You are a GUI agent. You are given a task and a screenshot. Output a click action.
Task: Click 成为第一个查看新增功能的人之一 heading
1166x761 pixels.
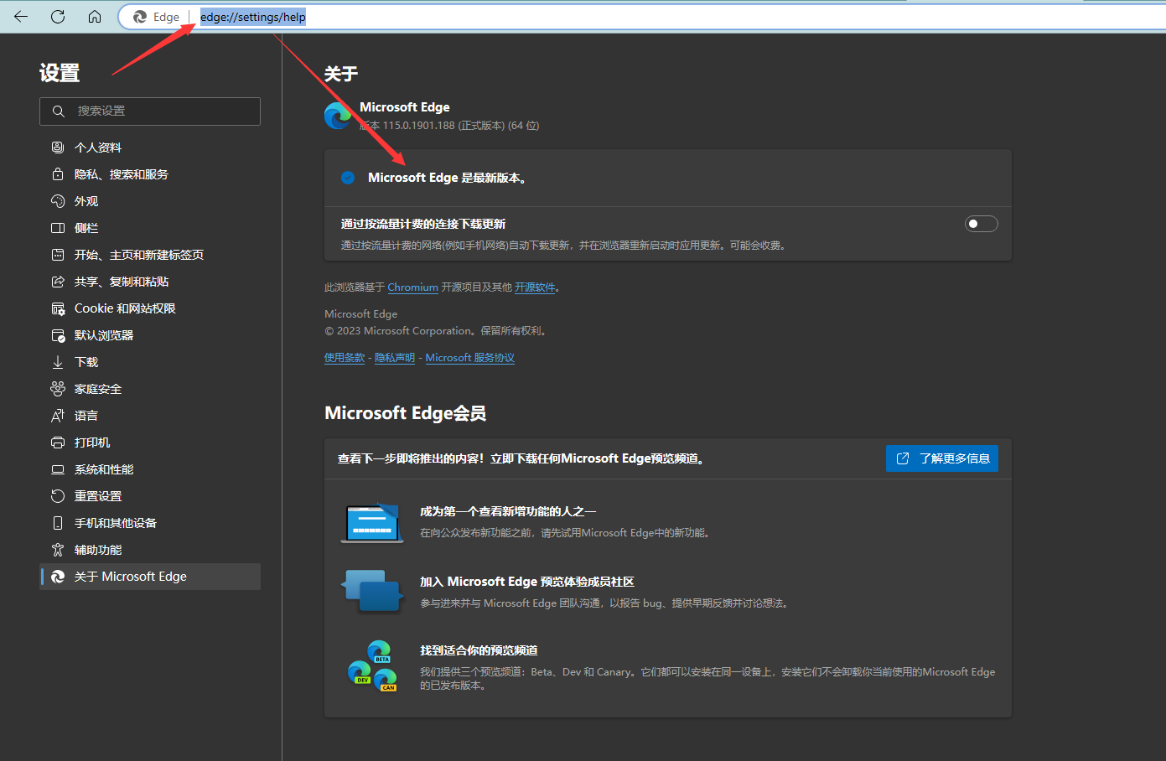508,511
